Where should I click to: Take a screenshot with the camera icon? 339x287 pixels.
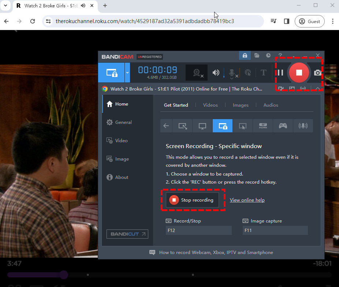pyautogui.click(x=318, y=73)
